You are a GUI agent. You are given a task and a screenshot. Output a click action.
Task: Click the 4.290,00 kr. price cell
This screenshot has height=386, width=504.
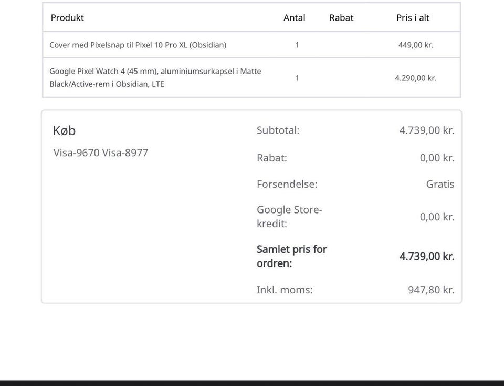pyautogui.click(x=415, y=78)
